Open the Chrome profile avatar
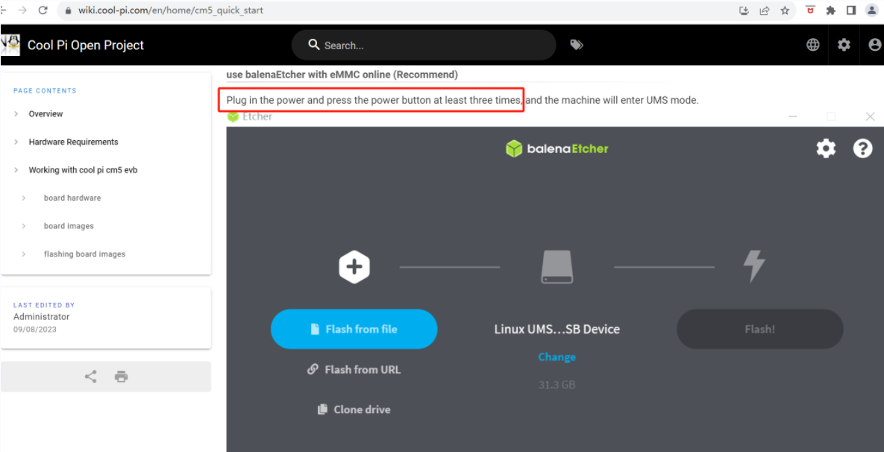884x452 pixels. [871, 10]
